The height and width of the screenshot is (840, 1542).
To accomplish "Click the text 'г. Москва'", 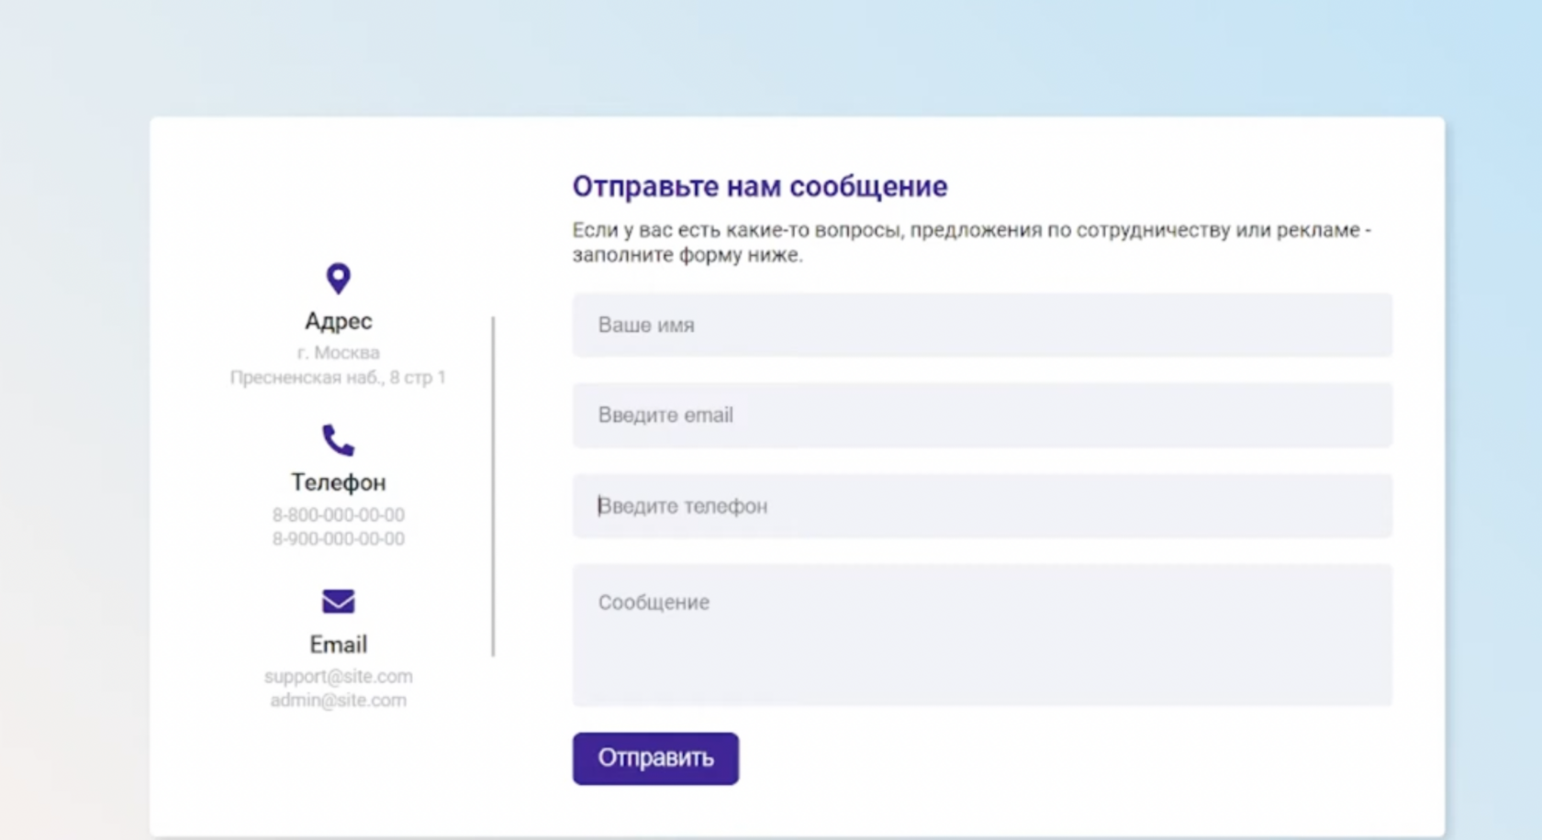I will (x=338, y=353).
